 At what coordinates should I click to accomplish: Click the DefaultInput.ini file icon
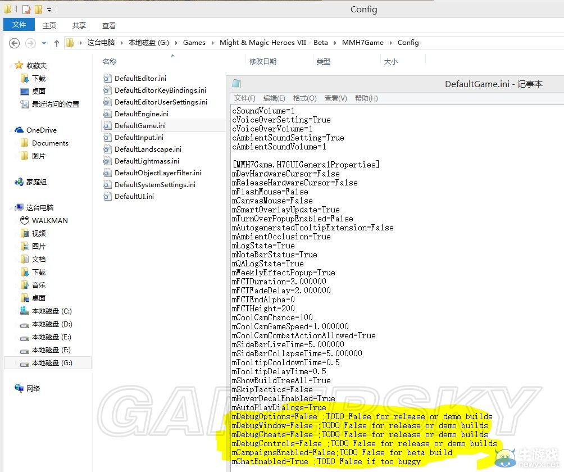click(107, 138)
